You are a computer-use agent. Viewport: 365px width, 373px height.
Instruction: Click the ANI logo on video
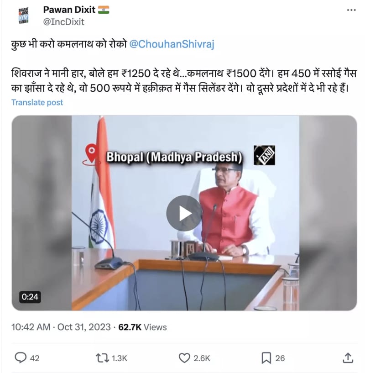click(x=264, y=155)
